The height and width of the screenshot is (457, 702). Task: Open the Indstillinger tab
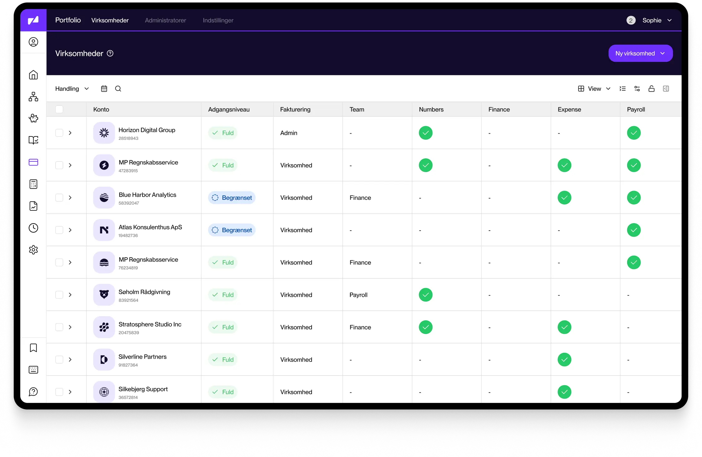click(218, 20)
